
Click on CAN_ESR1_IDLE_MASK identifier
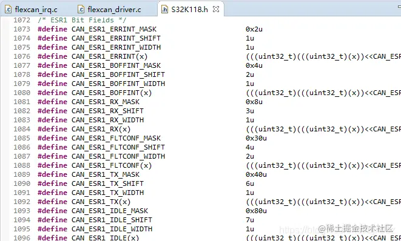click(109, 211)
